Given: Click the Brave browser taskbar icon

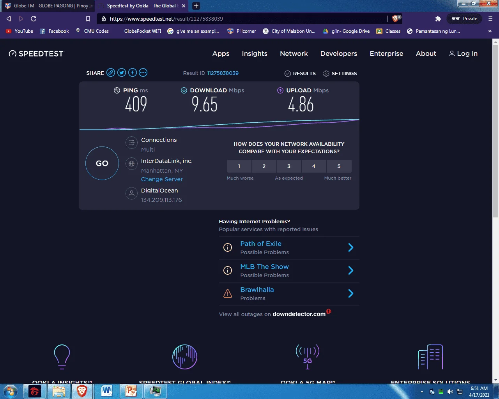Looking at the screenshot, I should click(82, 391).
